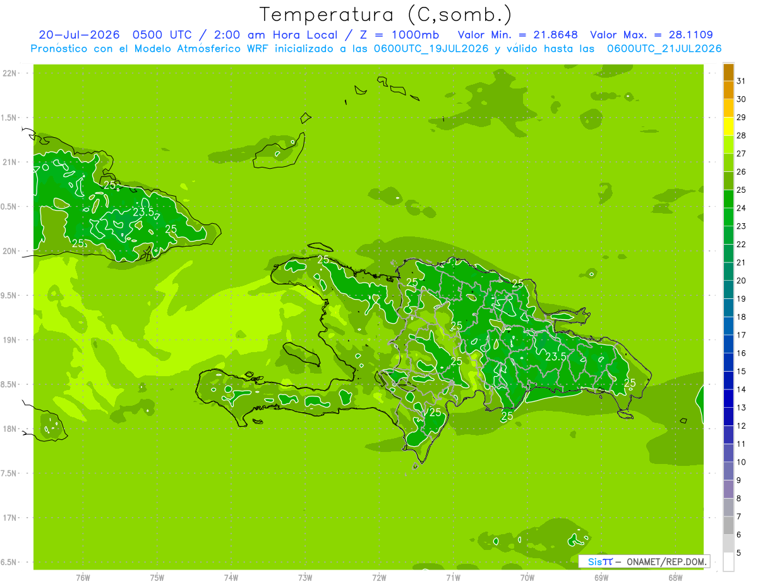Select the legend value '8'
This screenshot has width=758, height=586.
point(739,498)
